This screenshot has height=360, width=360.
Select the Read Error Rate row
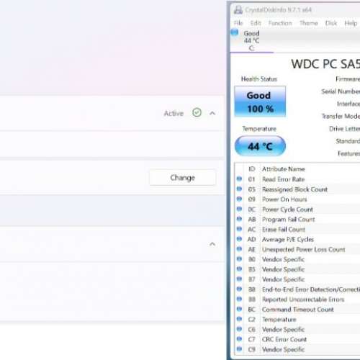[x=297, y=179]
